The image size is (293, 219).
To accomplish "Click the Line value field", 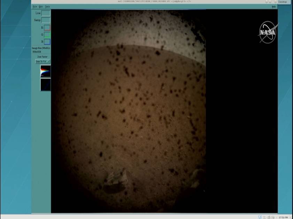I will pos(46,13).
